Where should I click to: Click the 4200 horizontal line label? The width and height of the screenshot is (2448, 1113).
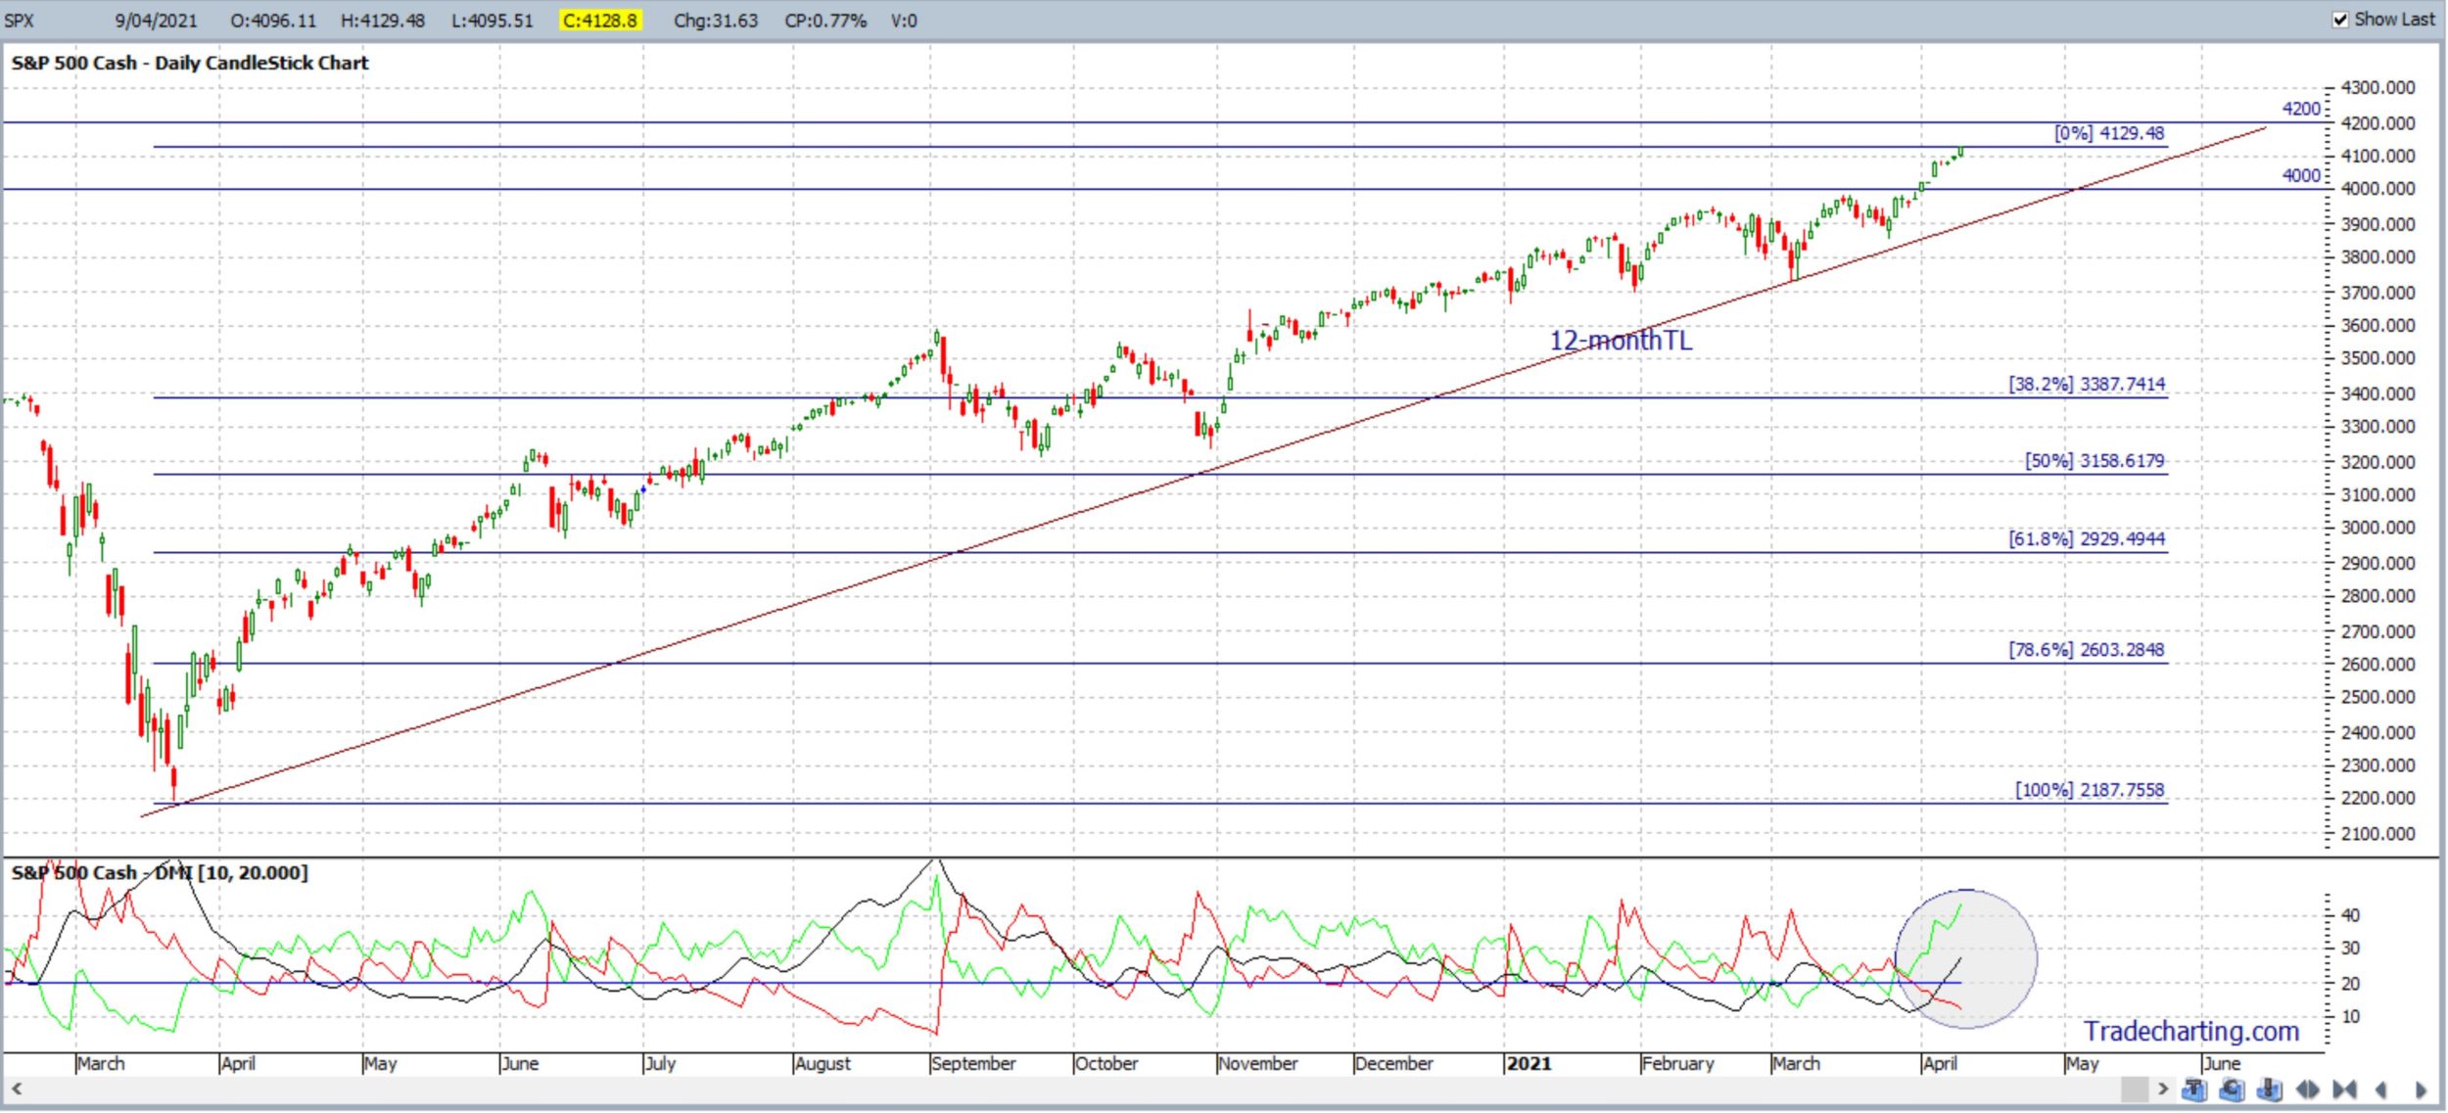point(2301,109)
